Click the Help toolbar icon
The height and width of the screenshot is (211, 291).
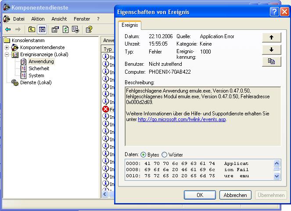[x=89, y=29]
